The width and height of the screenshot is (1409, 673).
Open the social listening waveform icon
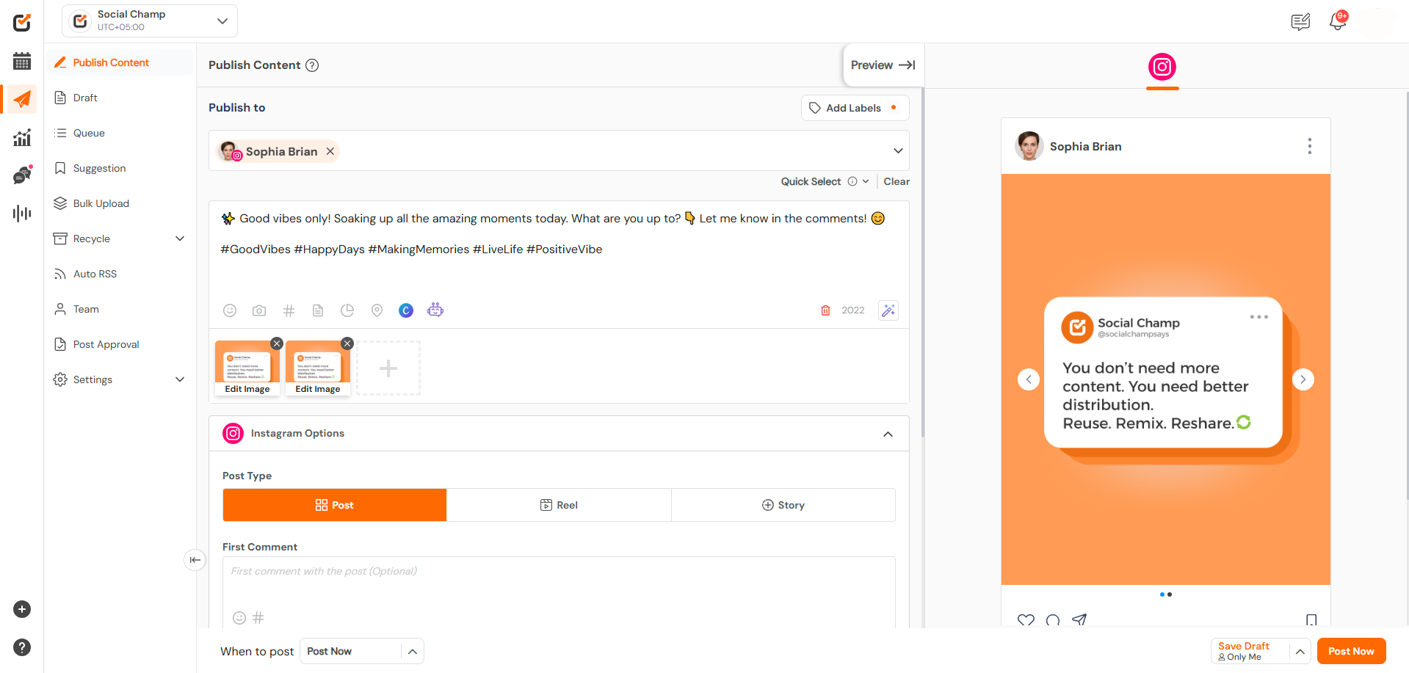pyautogui.click(x=22, y=214)
